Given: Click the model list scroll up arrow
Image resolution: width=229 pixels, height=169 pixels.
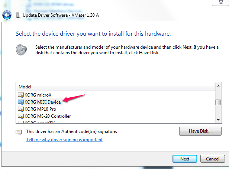Looking at the screenshot, I should [x=218, y=86].
